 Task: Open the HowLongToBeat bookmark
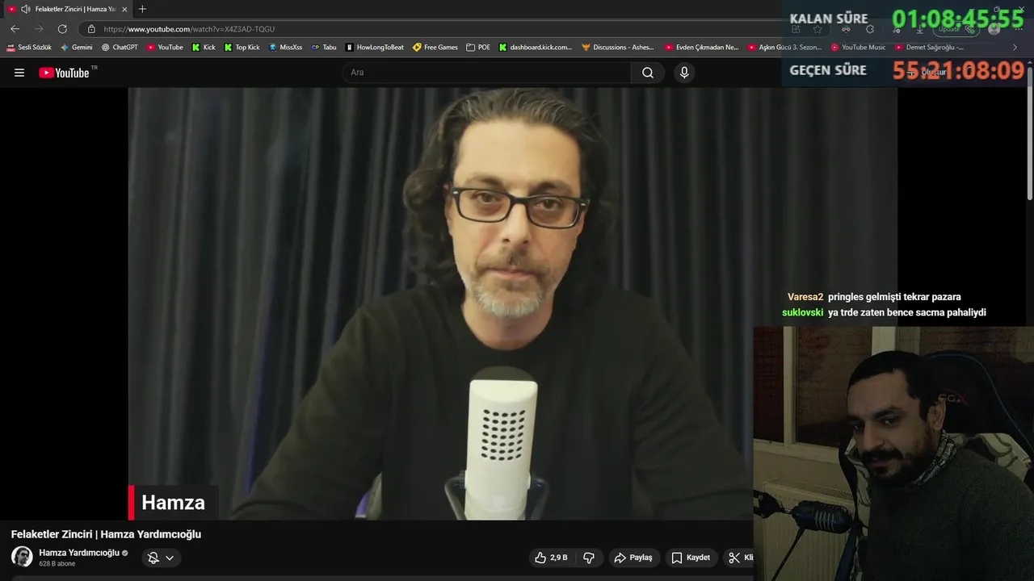[375, 48]
